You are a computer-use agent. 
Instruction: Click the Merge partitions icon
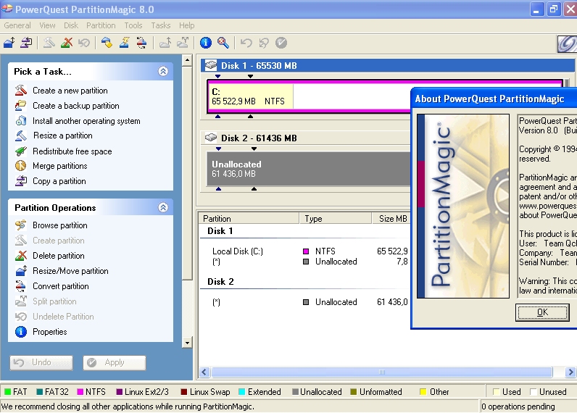click(x=20, y=166)
